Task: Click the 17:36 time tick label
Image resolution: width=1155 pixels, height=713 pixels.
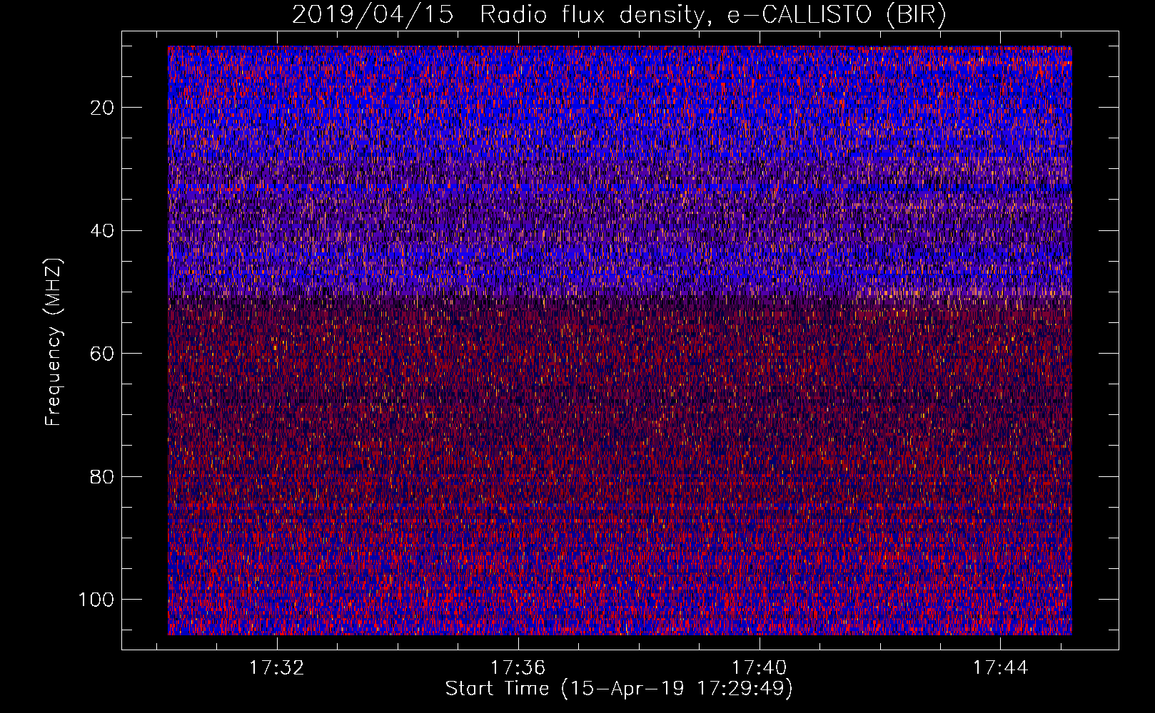Action: point(518,667)
